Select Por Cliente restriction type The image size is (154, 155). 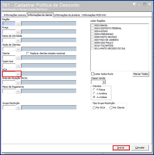pyautogui.click(x=111, y=108)
